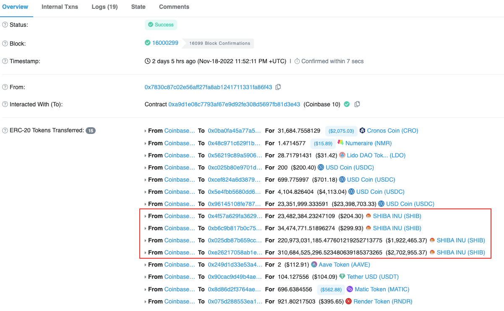Click the help icon beside Block
The width and height of the screenshot is (504, 311).
tap(5, 44)
